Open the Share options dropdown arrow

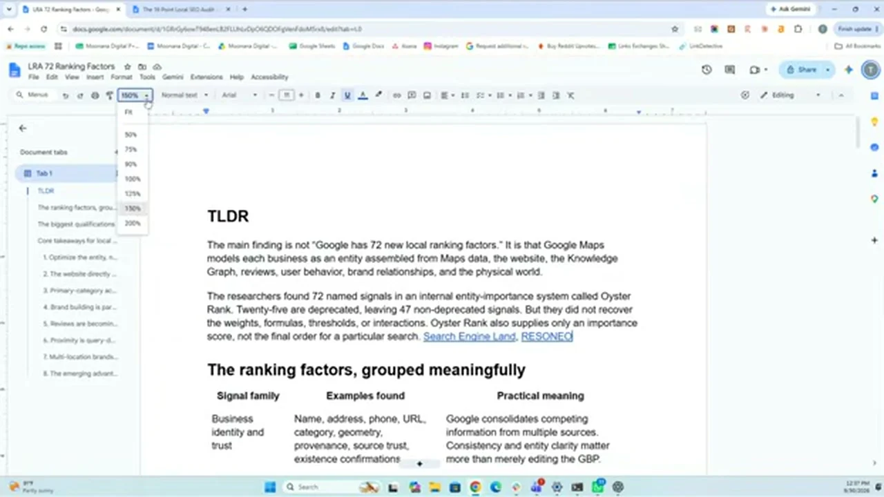coord(827,70)
